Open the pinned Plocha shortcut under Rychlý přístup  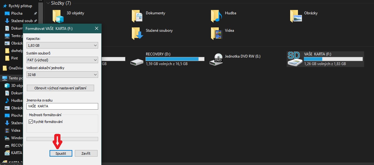coord(17,13)
